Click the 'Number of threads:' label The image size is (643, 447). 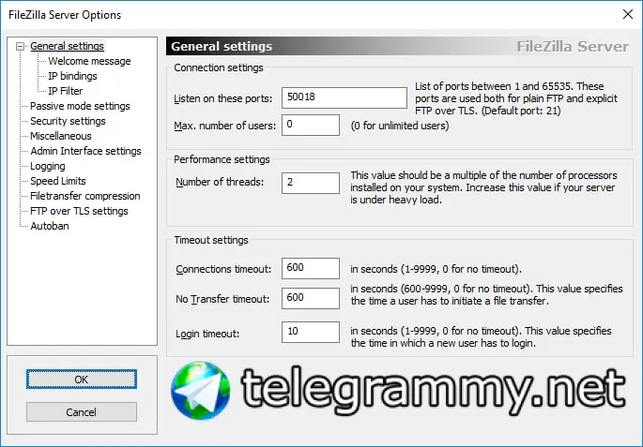(220, 182)
